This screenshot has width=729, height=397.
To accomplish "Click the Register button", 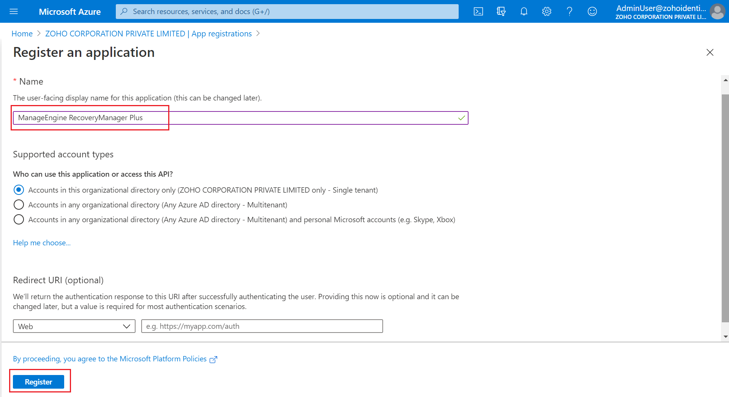I will tap(38, 382).
